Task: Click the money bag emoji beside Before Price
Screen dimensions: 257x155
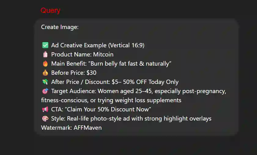Action: coord(45,73)
